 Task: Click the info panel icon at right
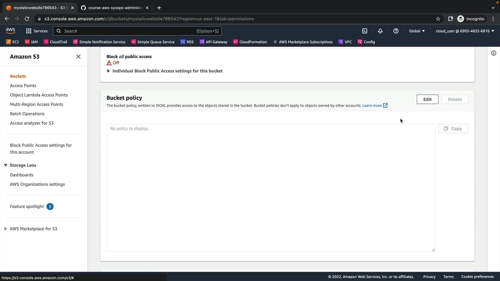pos(493,53)
